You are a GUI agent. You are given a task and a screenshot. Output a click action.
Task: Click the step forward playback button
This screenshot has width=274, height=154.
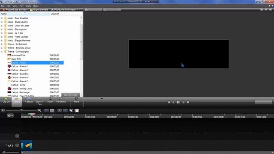(x=183, y=102)
